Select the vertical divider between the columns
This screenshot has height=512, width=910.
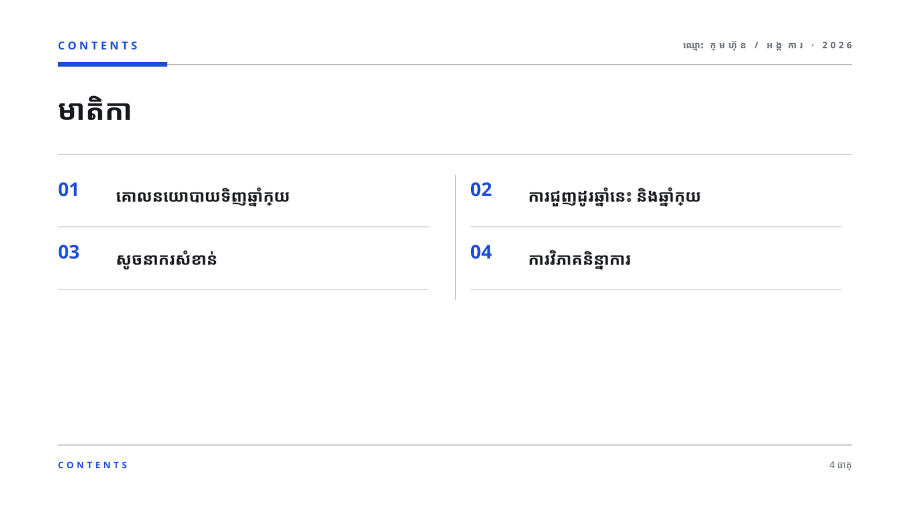[x=456, y=237]
